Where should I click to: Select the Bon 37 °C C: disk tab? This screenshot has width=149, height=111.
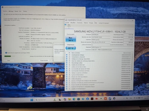point(69,26)
